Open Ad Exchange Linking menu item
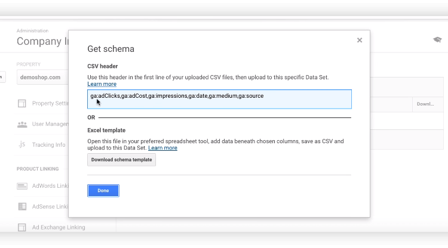The width and height of the screenshot is (448, 248). tap(59, 227)
